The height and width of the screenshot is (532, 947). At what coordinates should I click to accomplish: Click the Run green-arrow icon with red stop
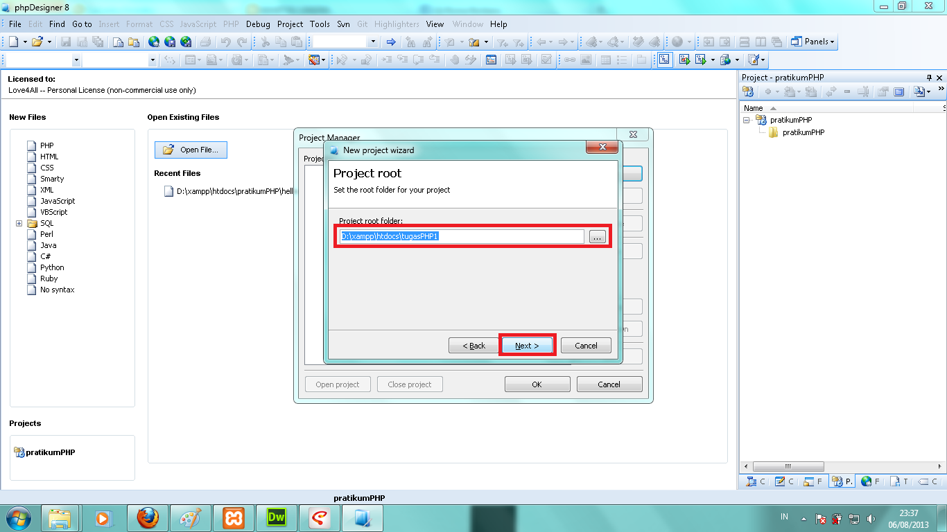684,60
